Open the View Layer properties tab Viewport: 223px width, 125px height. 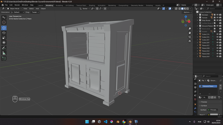pyautogui.click(x=195, y=92)
